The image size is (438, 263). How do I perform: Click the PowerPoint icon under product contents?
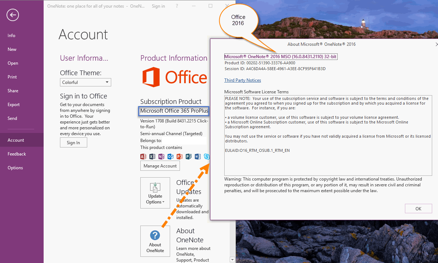pos(180,157)
